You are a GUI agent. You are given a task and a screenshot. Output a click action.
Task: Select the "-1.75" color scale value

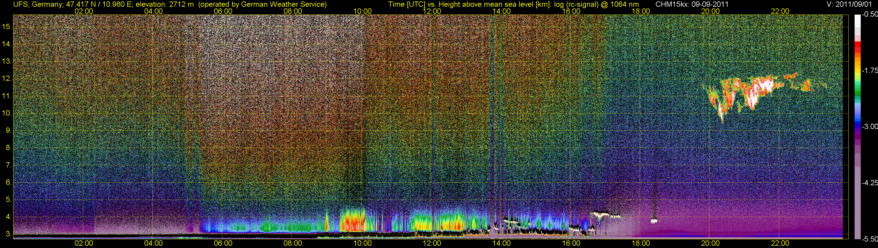tap(870, 71)
